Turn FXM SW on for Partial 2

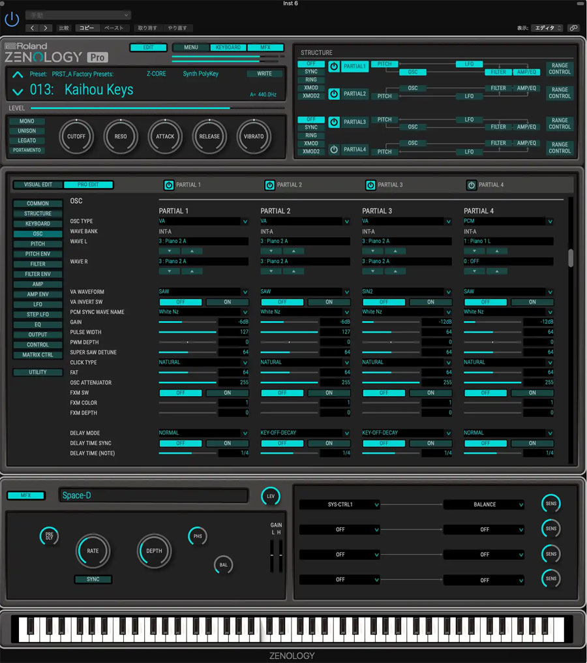tap(329, 393)
